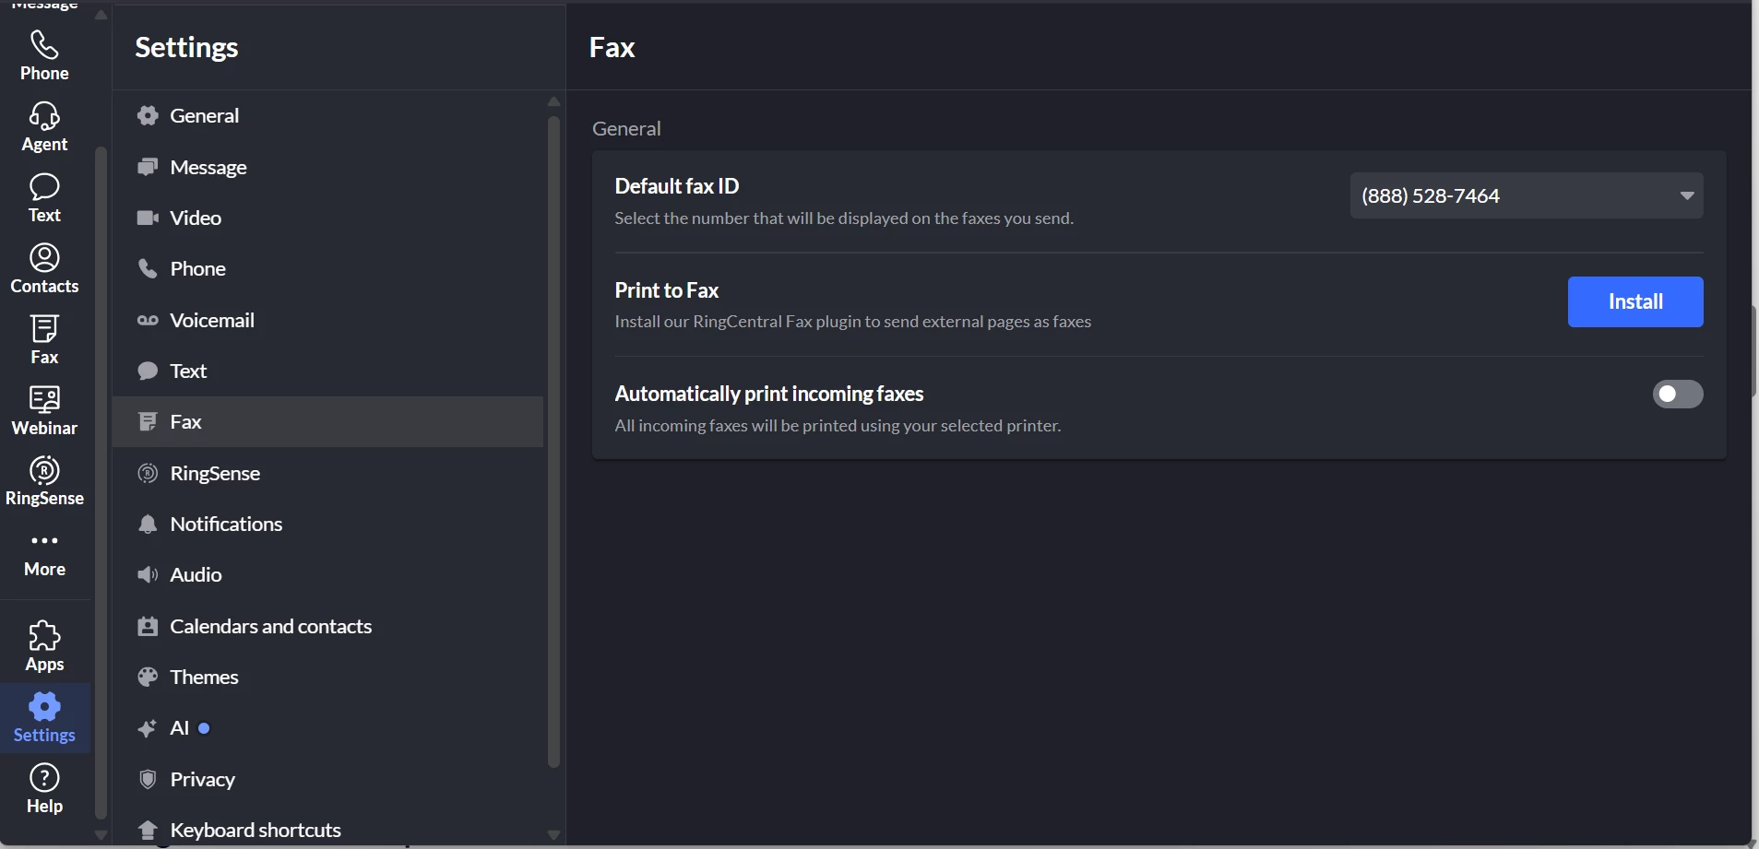The height and width of the screenshot is (849, 1759).
Task: Open Notifications settings
Action: pos(226,524)
